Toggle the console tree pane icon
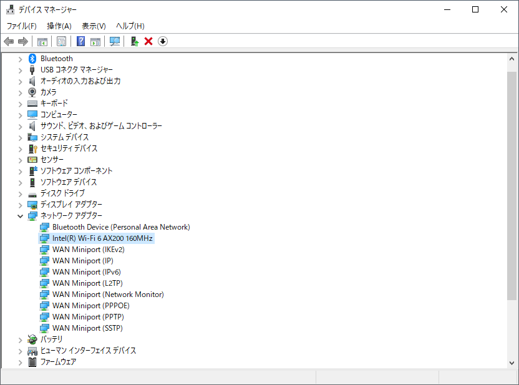The height and width of the screenshot is (385, 519). (42, 41)
